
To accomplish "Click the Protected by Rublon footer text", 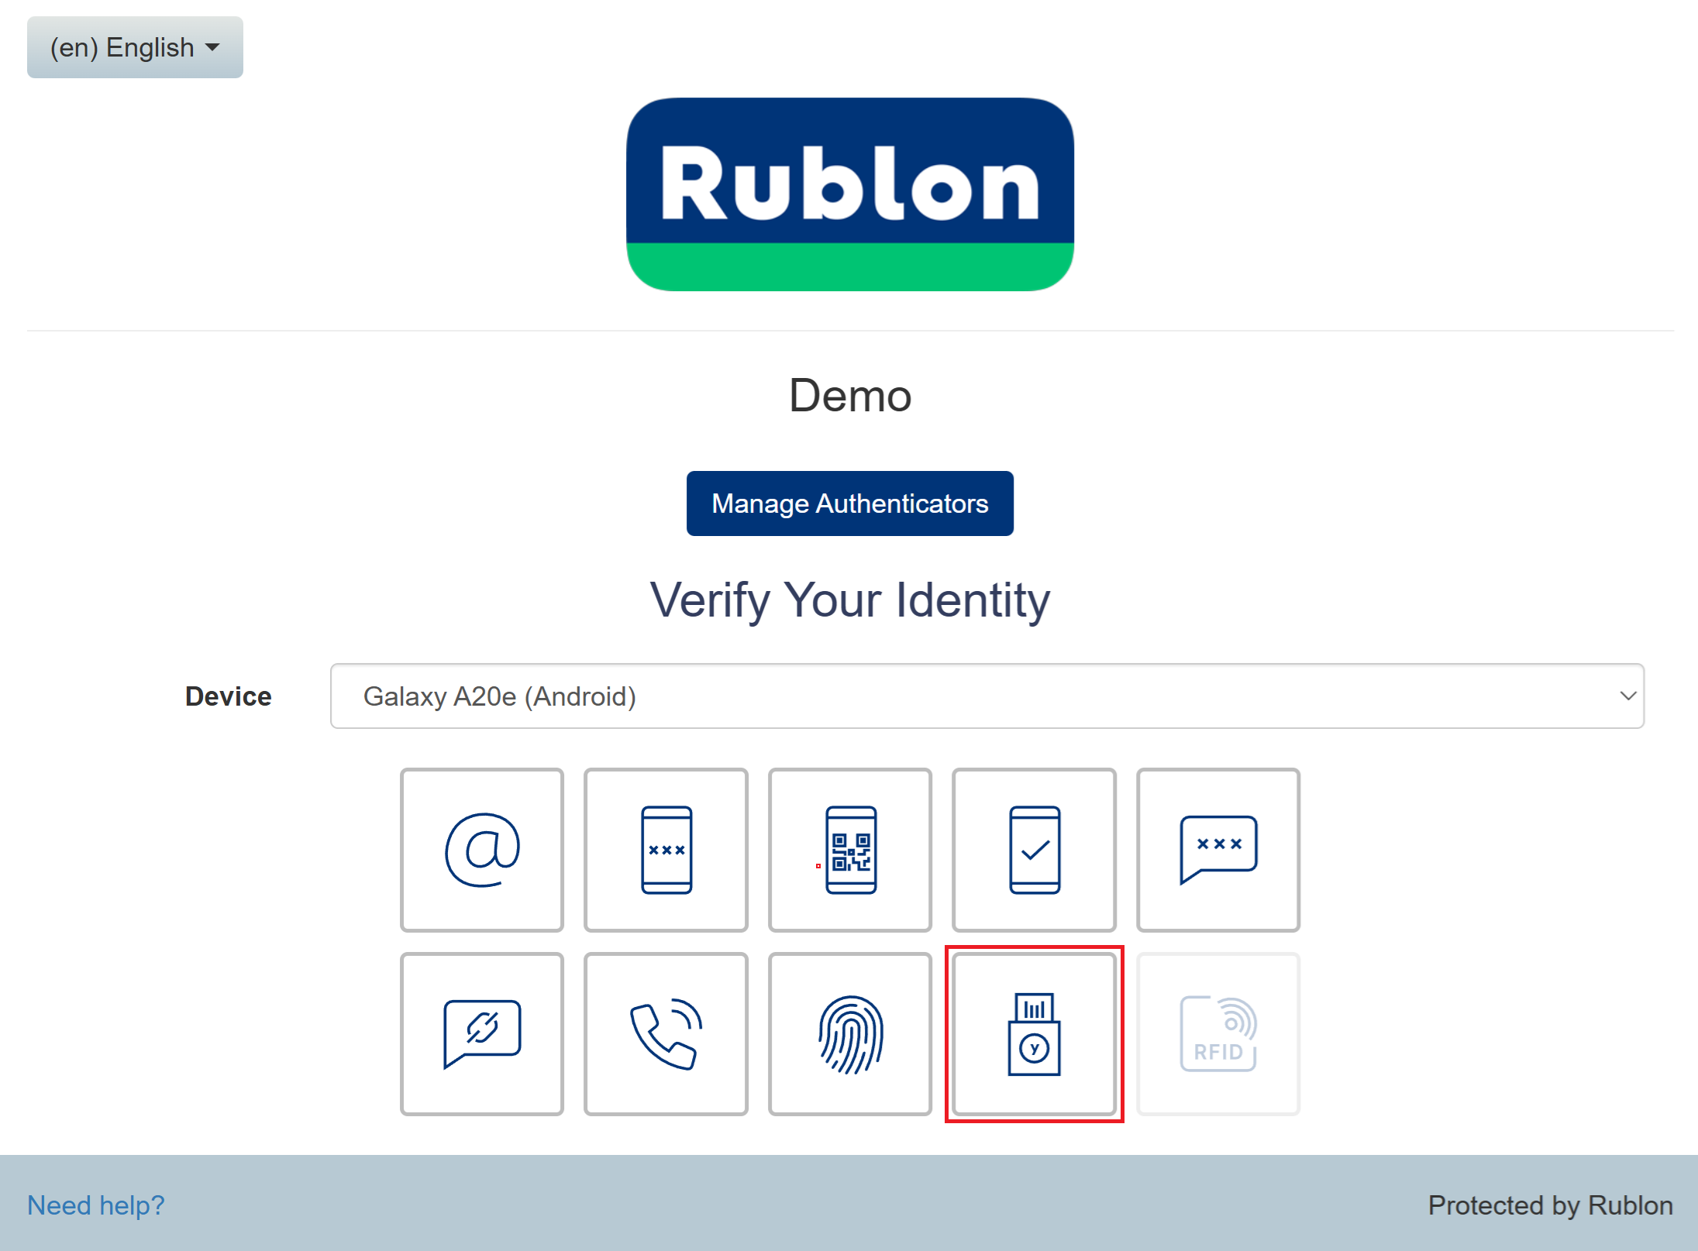I will (1550, 1205).
